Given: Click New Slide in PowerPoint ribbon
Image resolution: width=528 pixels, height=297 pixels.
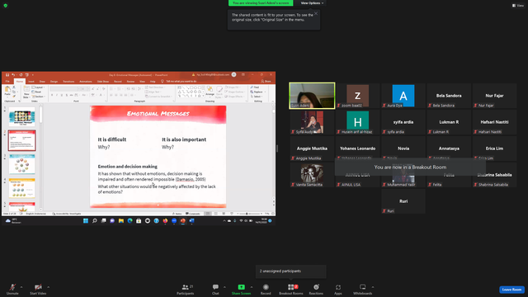Looking at the screenshot, I should click(26, 92).
